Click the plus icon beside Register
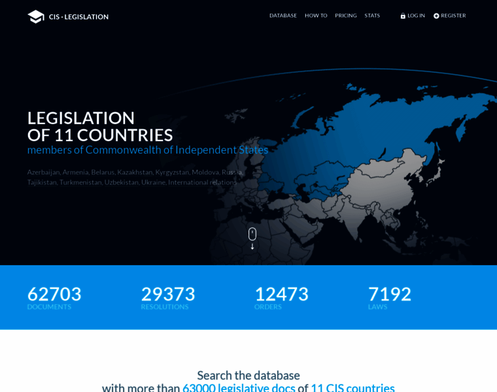Screen dimensions: 497x392 click(436, 16)
